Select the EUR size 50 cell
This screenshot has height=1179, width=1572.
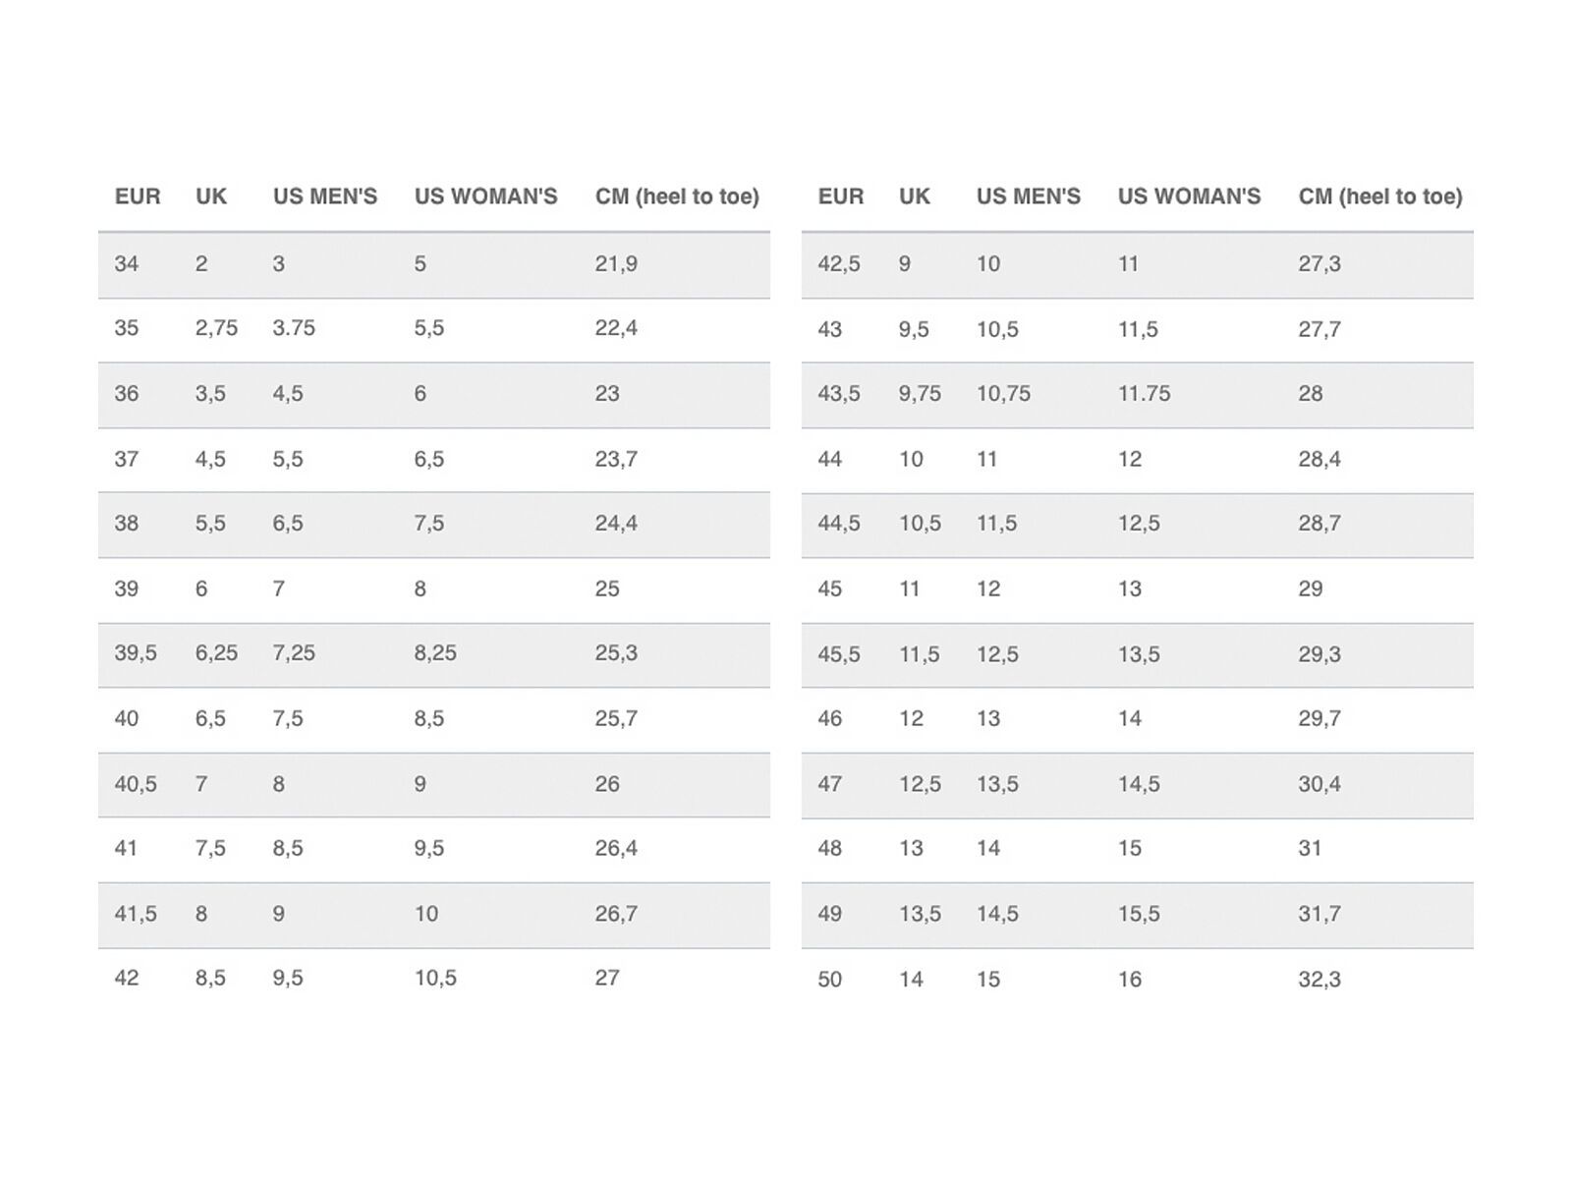coord(830,980)
